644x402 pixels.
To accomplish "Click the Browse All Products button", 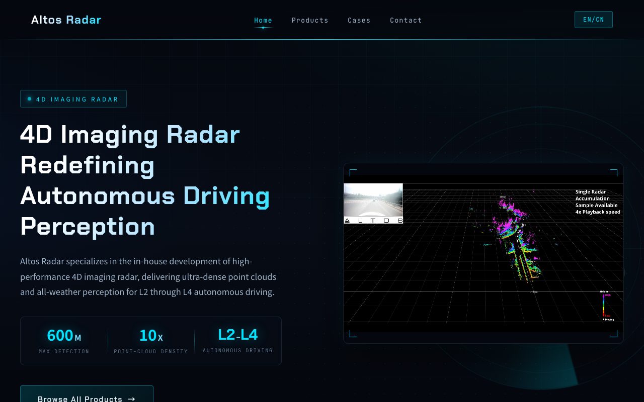I will pos(87,394).
